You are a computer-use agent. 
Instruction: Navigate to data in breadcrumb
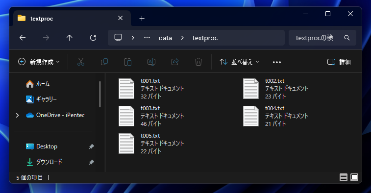tap(165, 38)
